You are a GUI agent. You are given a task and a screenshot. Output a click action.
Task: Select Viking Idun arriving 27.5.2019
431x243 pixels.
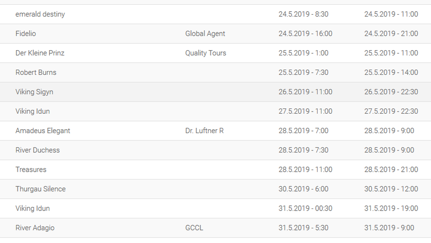pyautogui.click(x=215, y=112)
